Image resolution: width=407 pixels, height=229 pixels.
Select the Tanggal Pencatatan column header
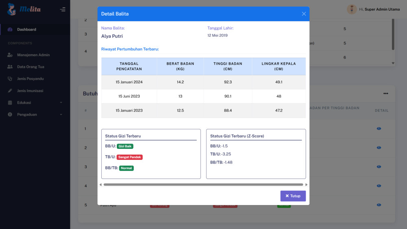pyautogui.click(x=129, y=66)
